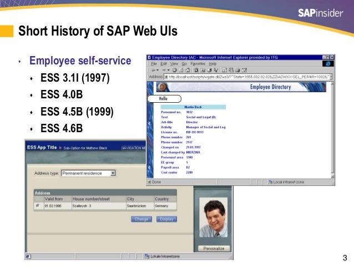Image resolution: width=354 pixels, height=266 pixels.
Task: Select the radio button for the 01.02.1996 address row
Action: [x=38, y=205]
